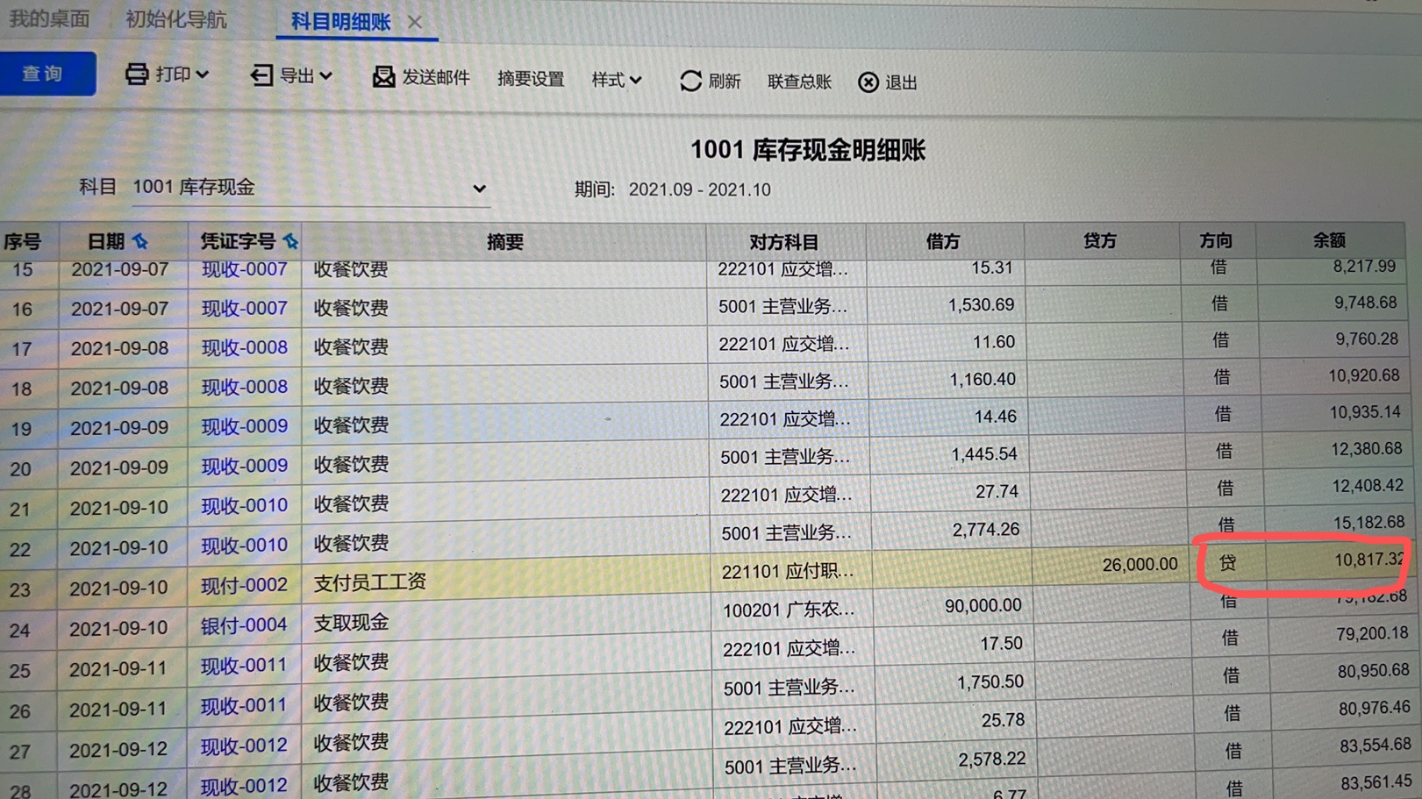Click the printer icon in toolbar
1422x799 pixels.
tap(136, 74)
